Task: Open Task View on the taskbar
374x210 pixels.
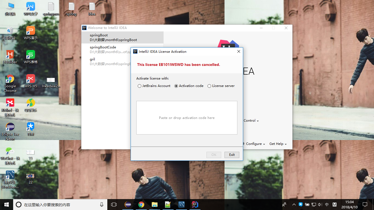Action: coord(114,205)
